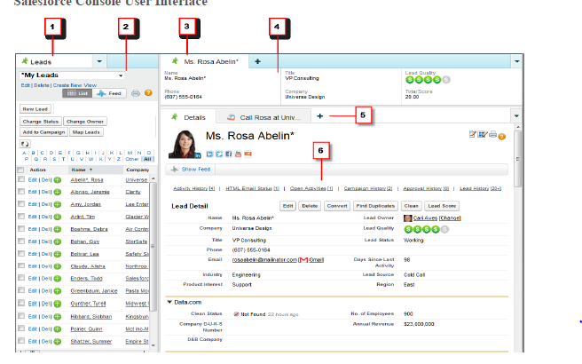Open Rosa's LinkedIn profile icon
Screen dimensions: 582x364
209,154
